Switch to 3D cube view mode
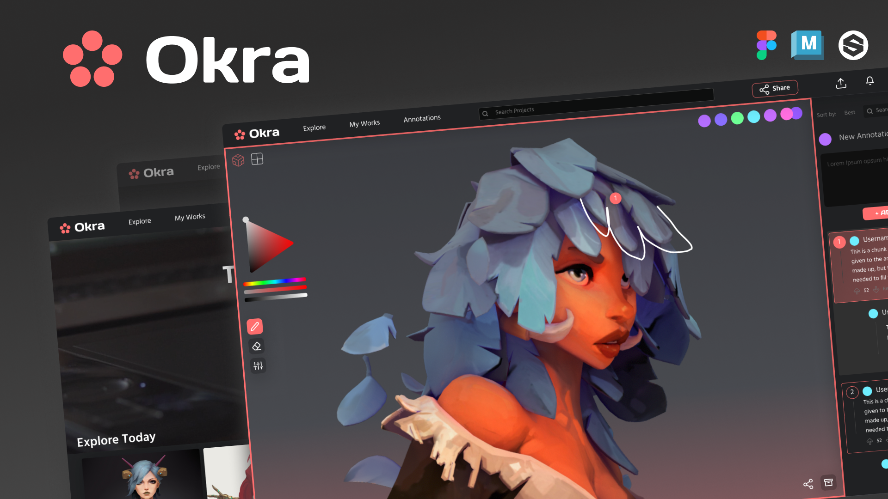The width and height of the screenshot is (888, 499). (x=238, y=160)
